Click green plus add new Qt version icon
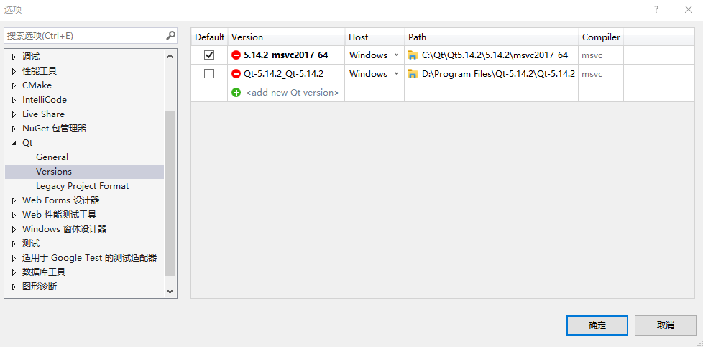This screenshot has width=703, height=347. tap(236, 93)
